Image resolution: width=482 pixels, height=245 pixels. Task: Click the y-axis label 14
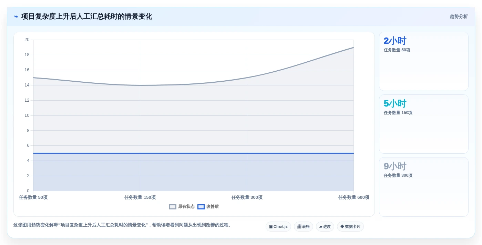coord(27,85)
